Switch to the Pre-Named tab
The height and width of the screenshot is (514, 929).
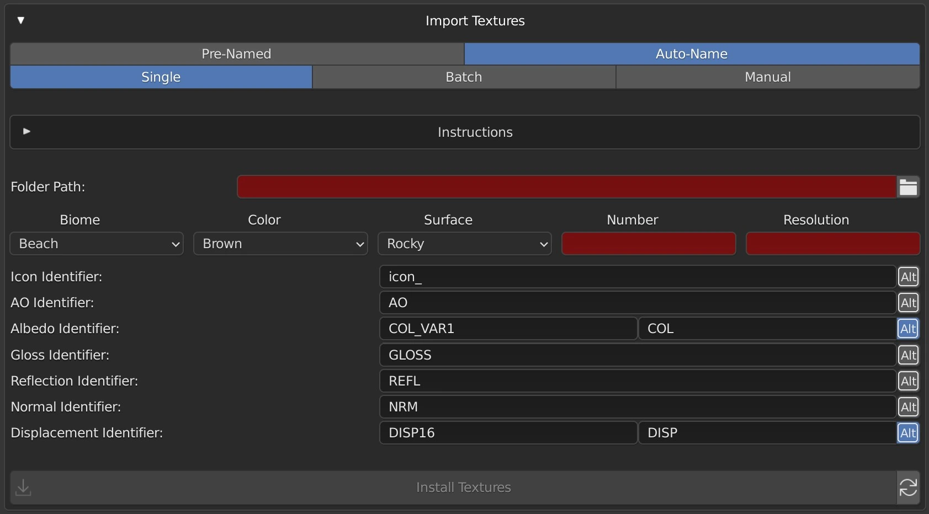pyautogui.click(x=236, y=54)
